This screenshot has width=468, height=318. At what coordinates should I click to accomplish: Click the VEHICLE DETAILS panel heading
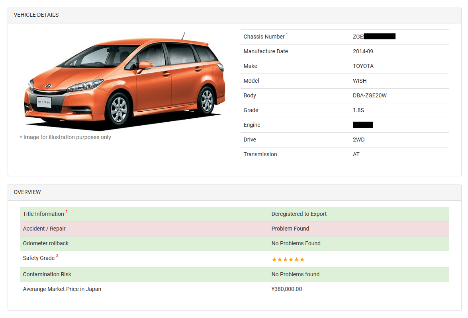click(x=36, y=15)
